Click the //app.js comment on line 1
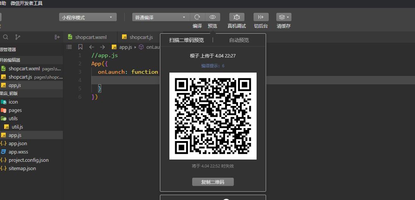The height and width of the screenshot is (200, 415). [105, 56]
